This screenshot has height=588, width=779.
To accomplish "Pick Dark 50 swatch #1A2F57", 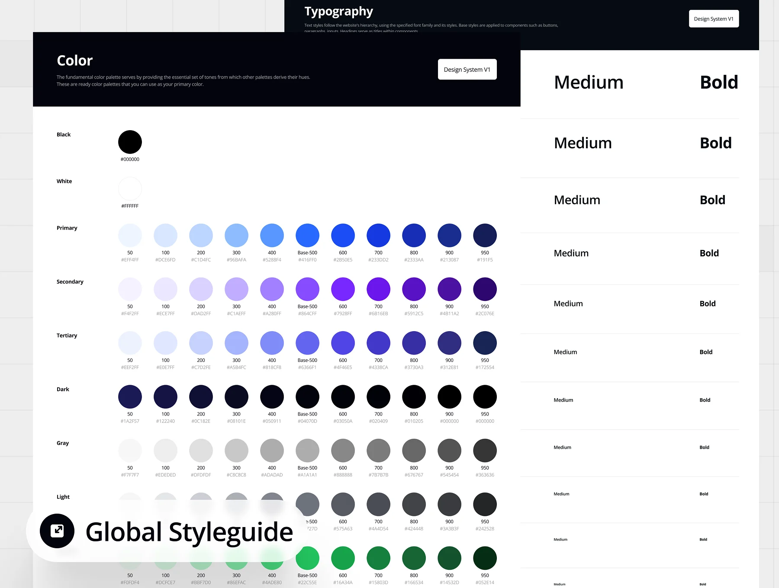I will coord(130,397).
